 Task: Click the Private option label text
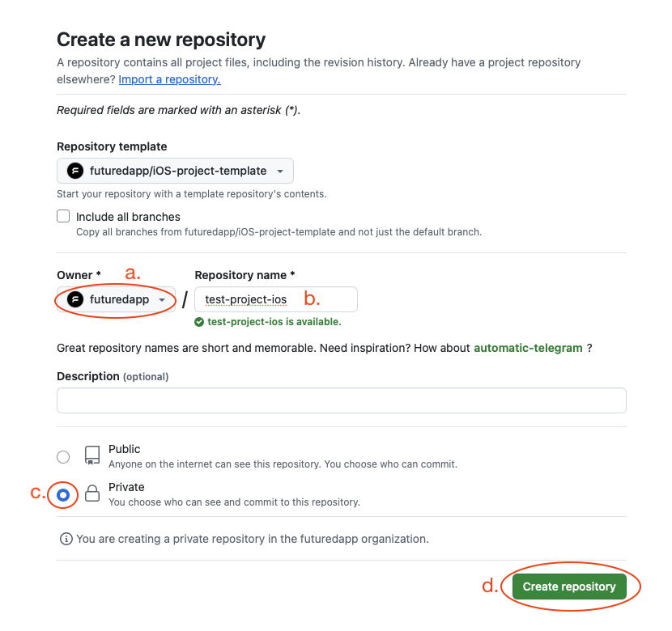click(126, 487)
